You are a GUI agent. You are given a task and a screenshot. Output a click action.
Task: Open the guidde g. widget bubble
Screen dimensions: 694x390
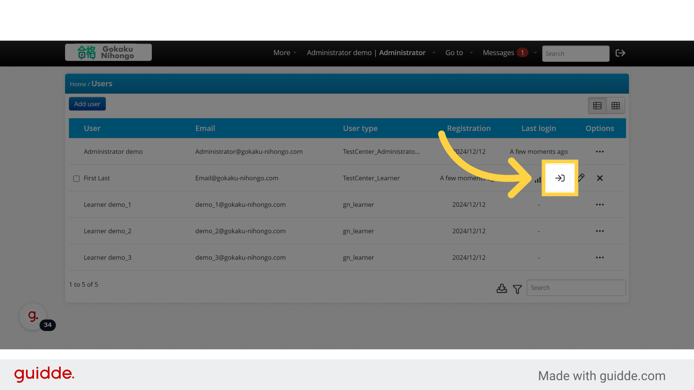click(33, 316)
